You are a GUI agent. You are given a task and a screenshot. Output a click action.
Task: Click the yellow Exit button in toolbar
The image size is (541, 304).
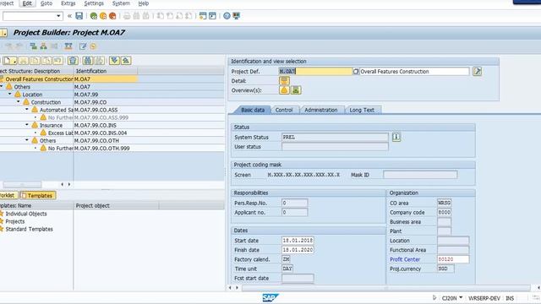[x=103, y=16]
